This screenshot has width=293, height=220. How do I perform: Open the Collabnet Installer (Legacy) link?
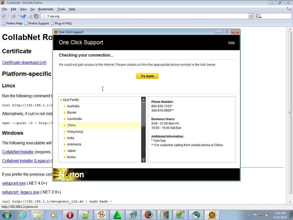click(26, 161)
